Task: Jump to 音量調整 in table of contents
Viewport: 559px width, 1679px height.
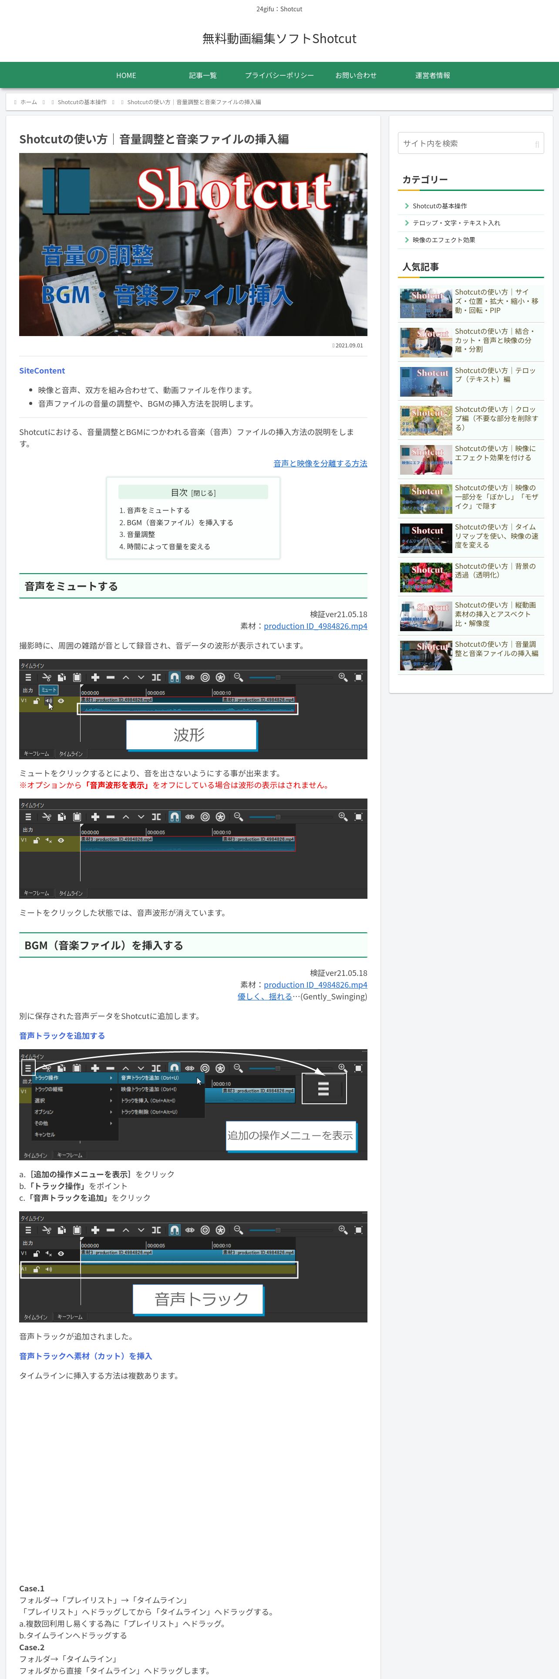Action: 141,534
